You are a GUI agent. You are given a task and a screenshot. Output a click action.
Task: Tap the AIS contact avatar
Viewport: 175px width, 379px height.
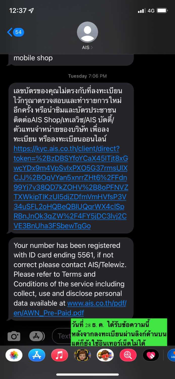point(87,32)
